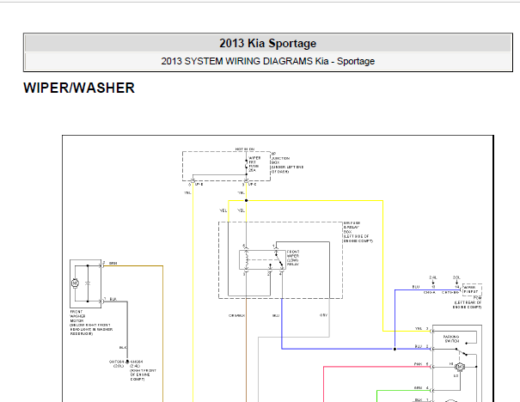Select BLU label at wiper motor pin 2
Viewport: 520px width, 402px height.
tap(419, 346)
